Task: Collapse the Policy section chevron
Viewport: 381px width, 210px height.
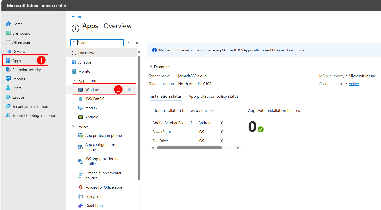Action: [74, 126]
